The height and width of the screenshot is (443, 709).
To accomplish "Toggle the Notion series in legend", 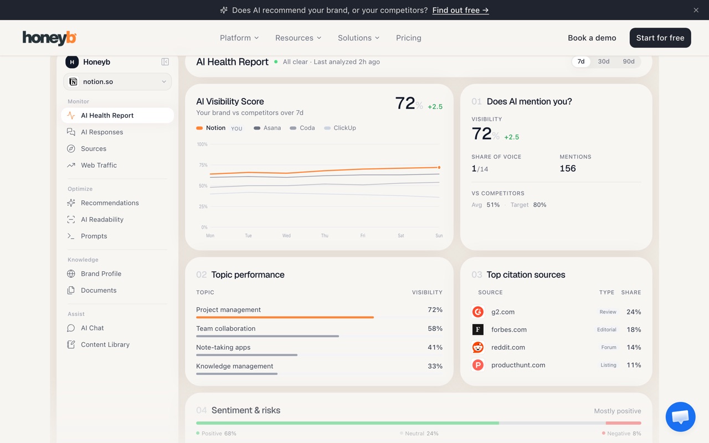I will [210, 128].
